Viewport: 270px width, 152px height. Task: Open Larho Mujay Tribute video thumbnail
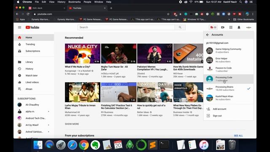83,92
